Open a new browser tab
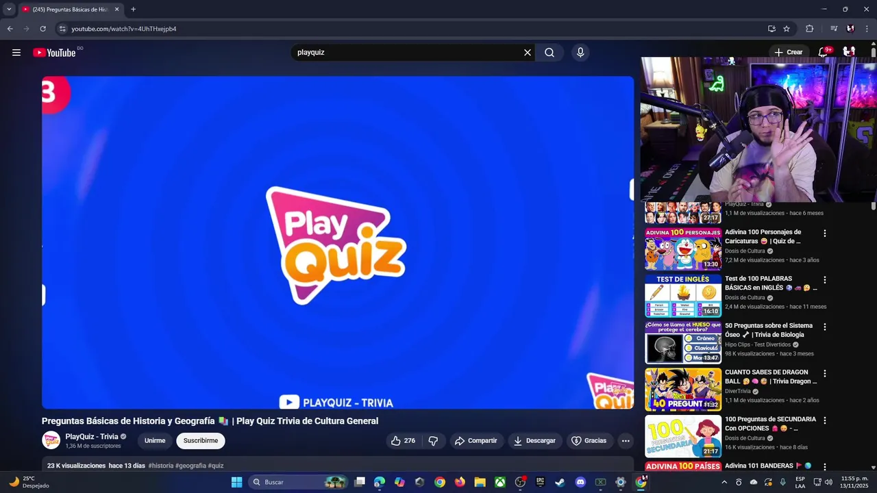This screenshot has height=493, width=877. (x=133, y=10)
